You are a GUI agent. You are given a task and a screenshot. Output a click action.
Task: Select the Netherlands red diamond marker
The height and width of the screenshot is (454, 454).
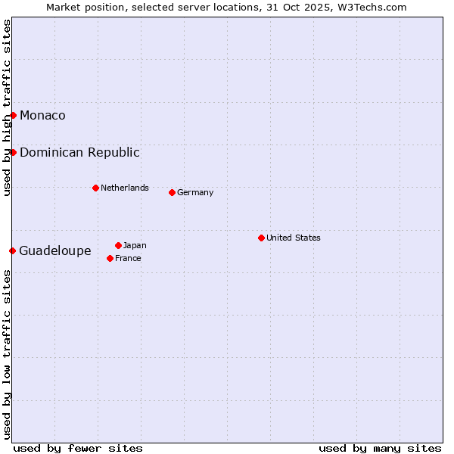tap(95, 188)
